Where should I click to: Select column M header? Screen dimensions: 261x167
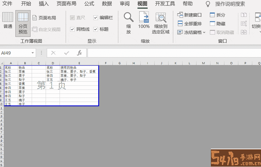[204, 63]
